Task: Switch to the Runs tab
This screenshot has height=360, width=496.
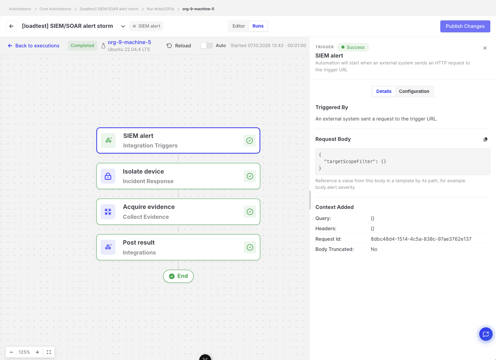Action: [x=258, y=26]
